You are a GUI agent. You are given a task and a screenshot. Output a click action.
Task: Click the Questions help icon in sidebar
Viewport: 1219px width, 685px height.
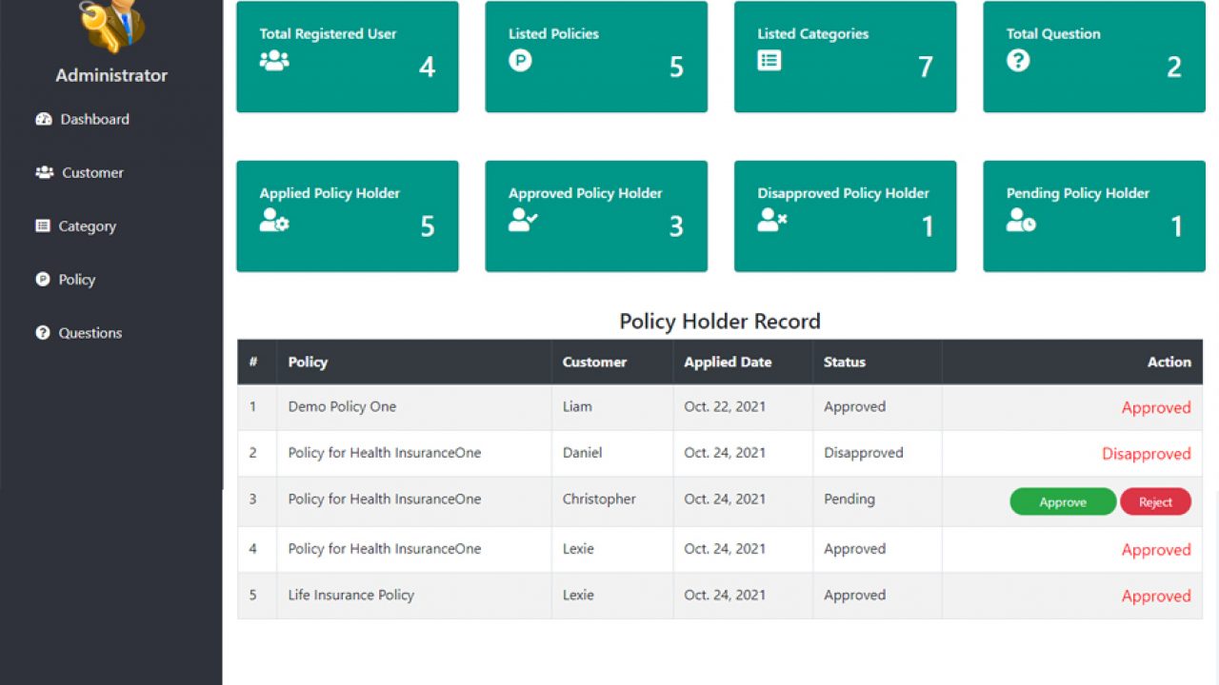pos(43,333)
